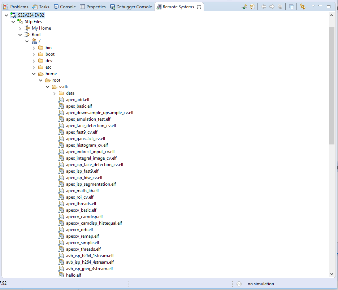Select the Remote Systems tab
The image size is (338, 290).
178,7
